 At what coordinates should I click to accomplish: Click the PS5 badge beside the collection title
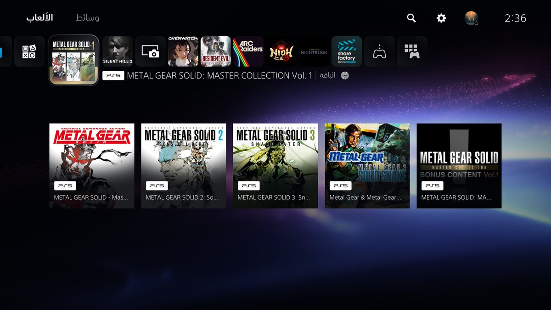113,75
